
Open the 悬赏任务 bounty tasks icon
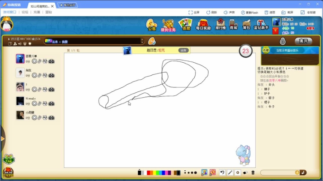[168, 25]
